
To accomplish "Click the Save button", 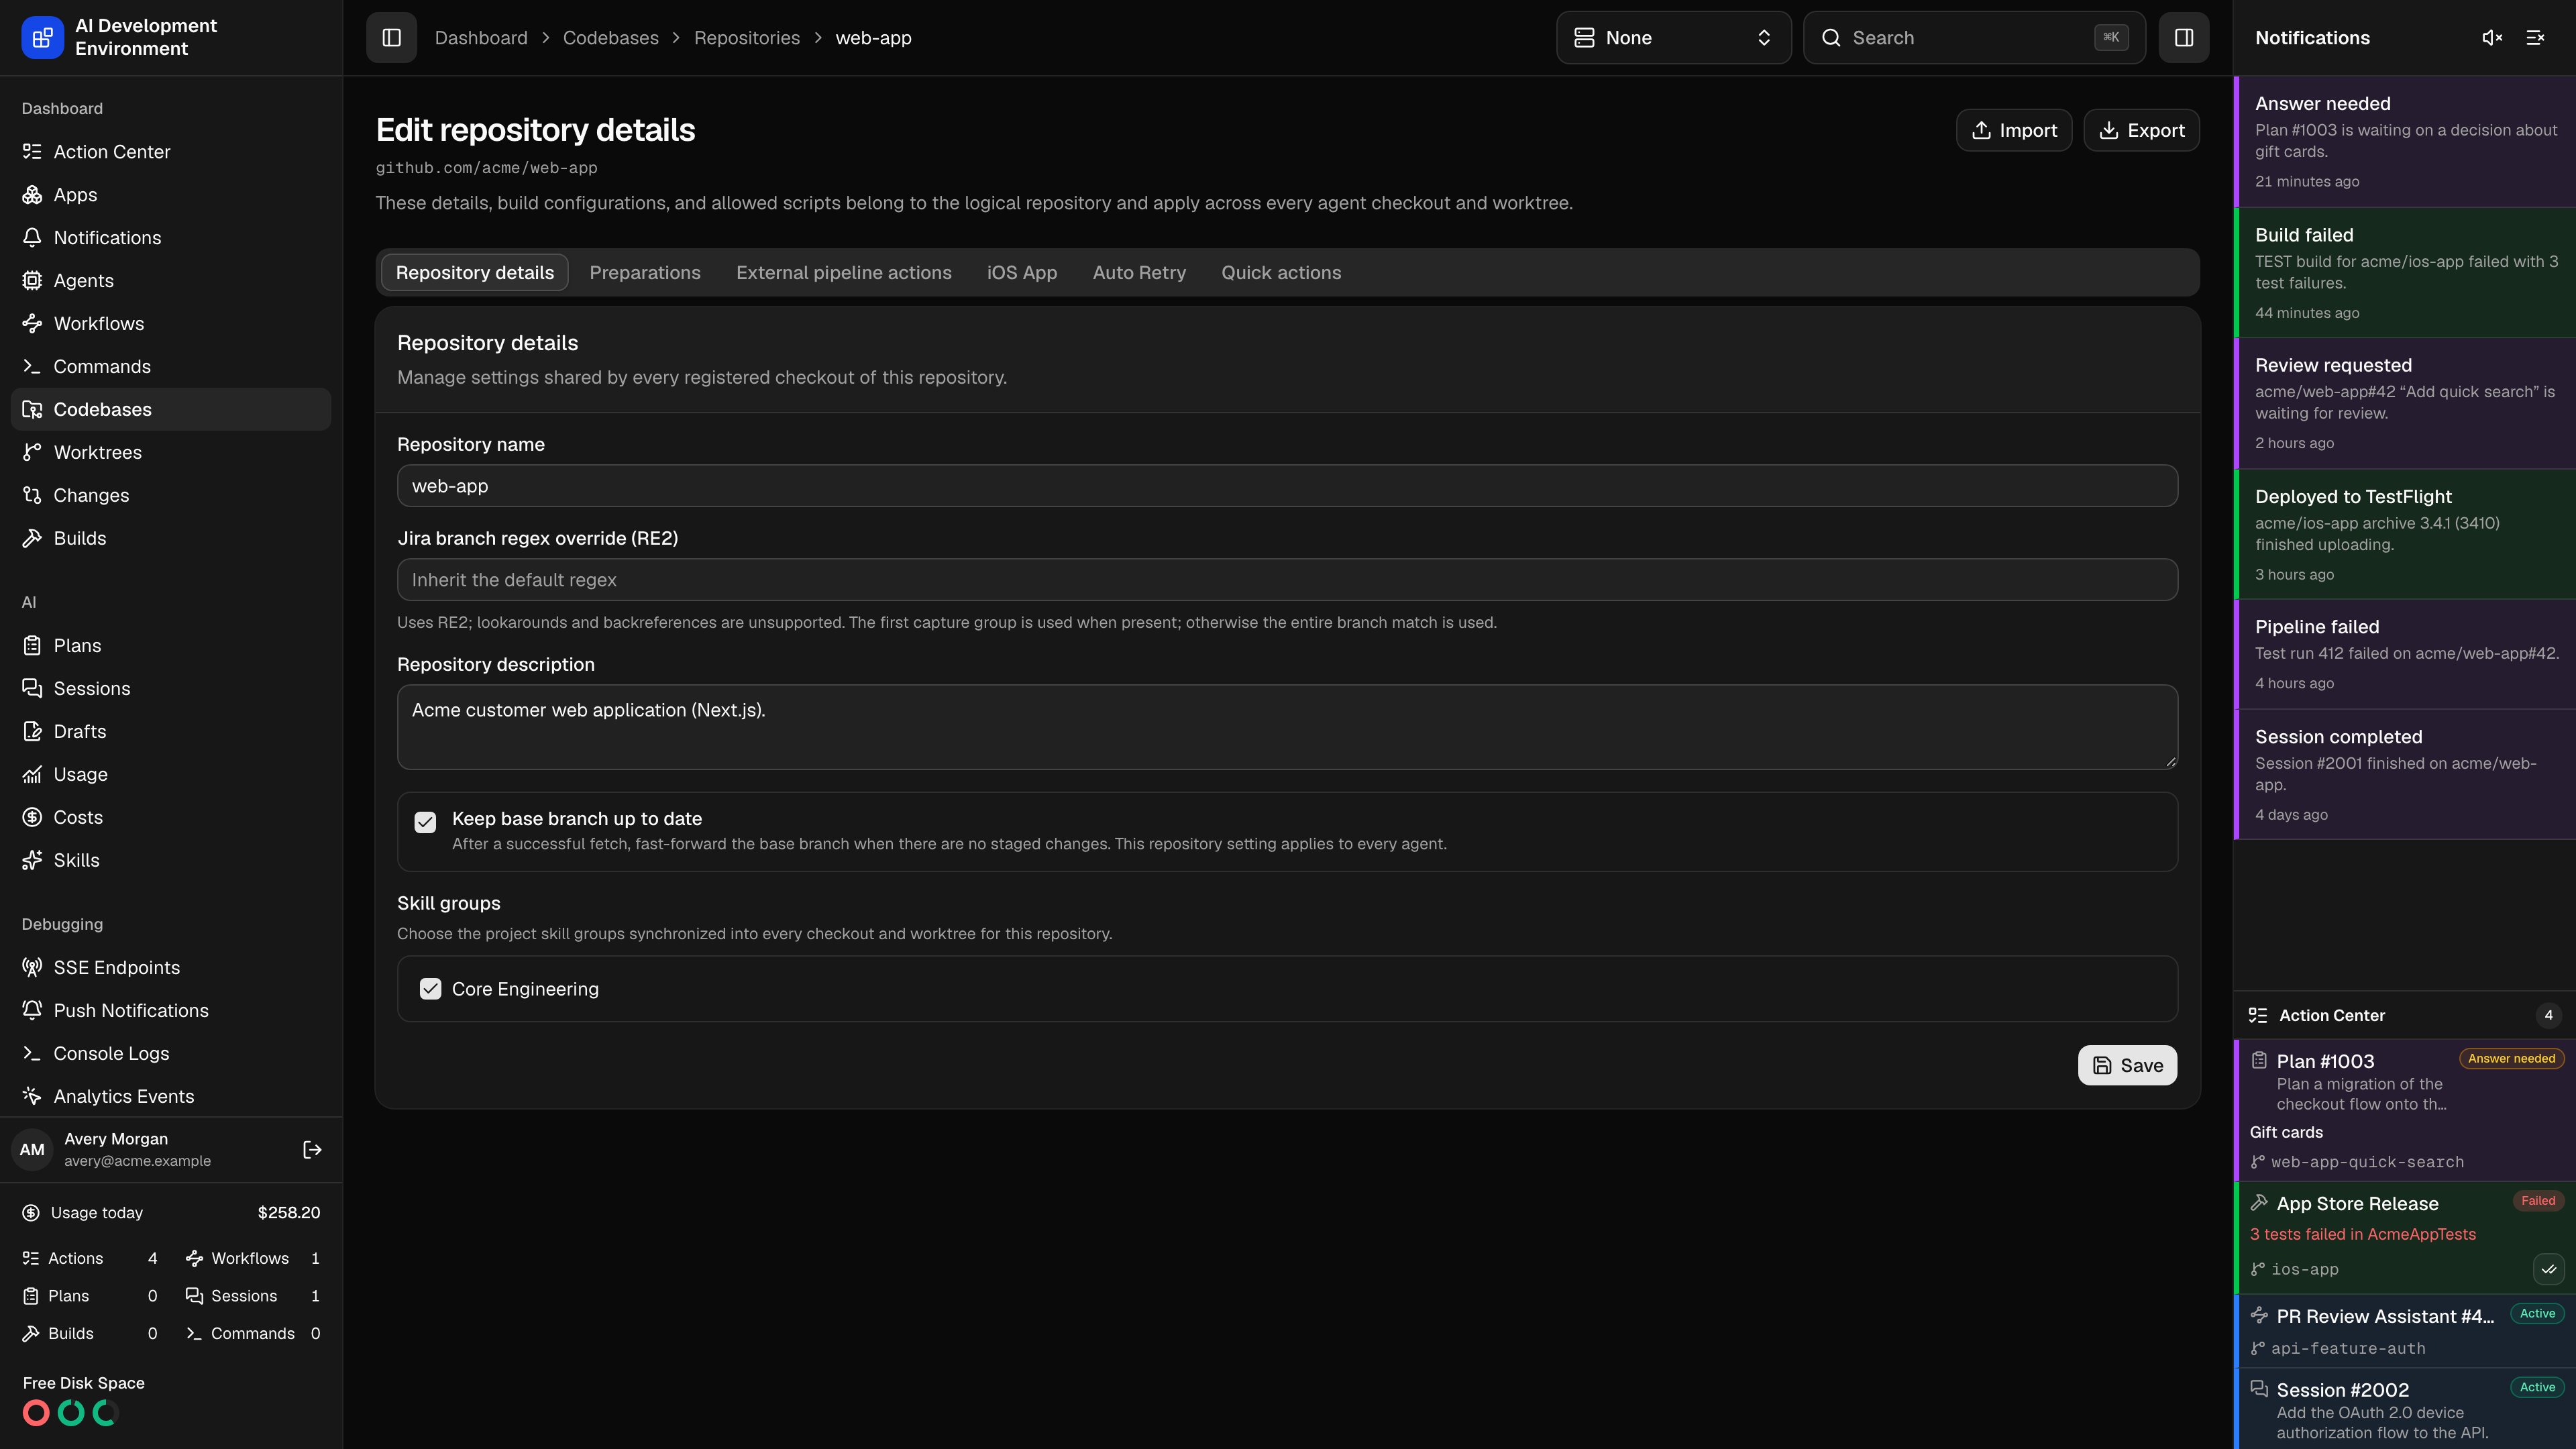I will (x=2127, y=1065).
